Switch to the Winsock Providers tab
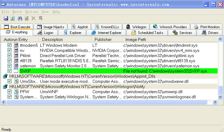This screenshot has height=132, width=224. (170, 27)
